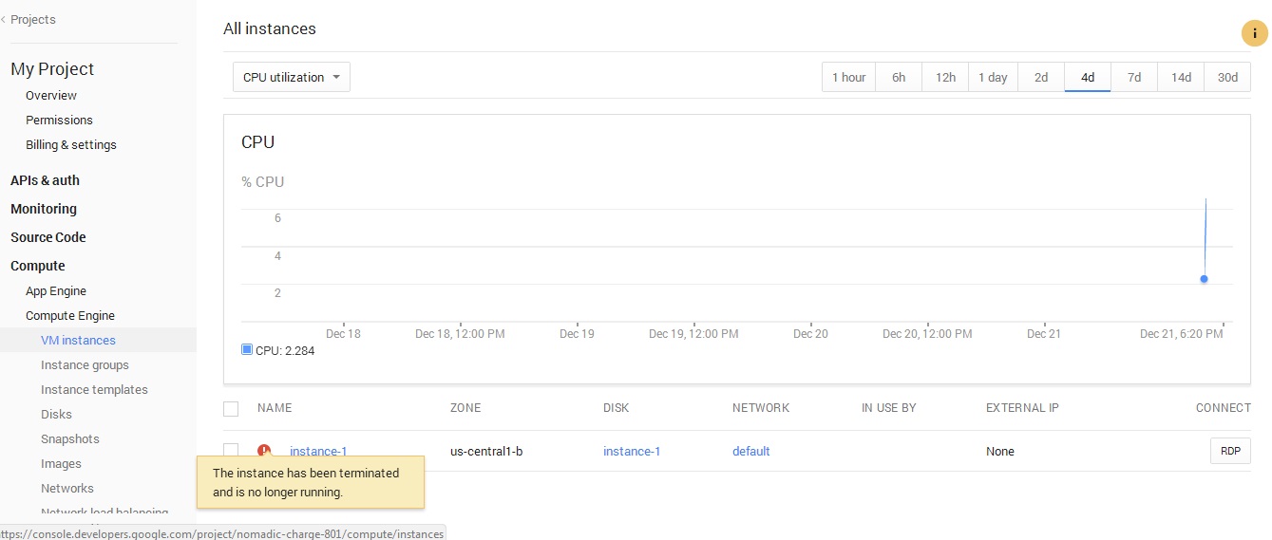Click the red terminated status icon
This screenshot has height=540, width=1272.
[264, 452]
